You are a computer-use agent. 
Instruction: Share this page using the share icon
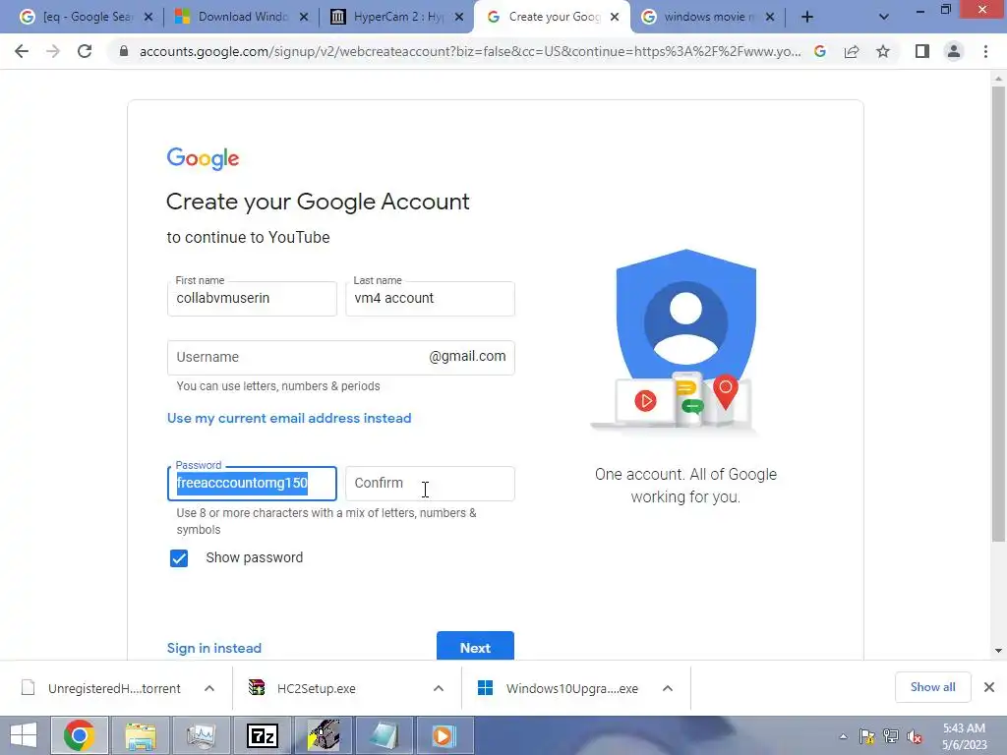(x=852, y=51)
